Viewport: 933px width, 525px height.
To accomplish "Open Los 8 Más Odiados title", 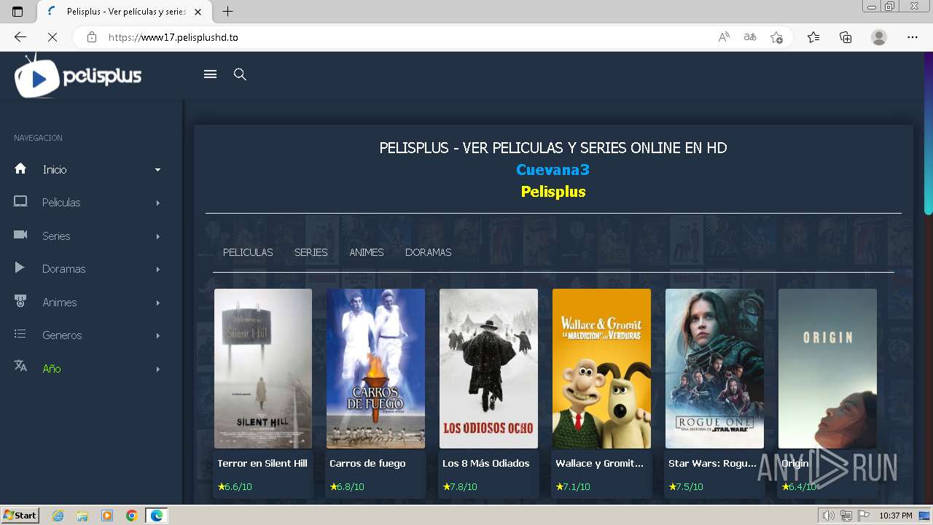I will click(x=486, y=463).
